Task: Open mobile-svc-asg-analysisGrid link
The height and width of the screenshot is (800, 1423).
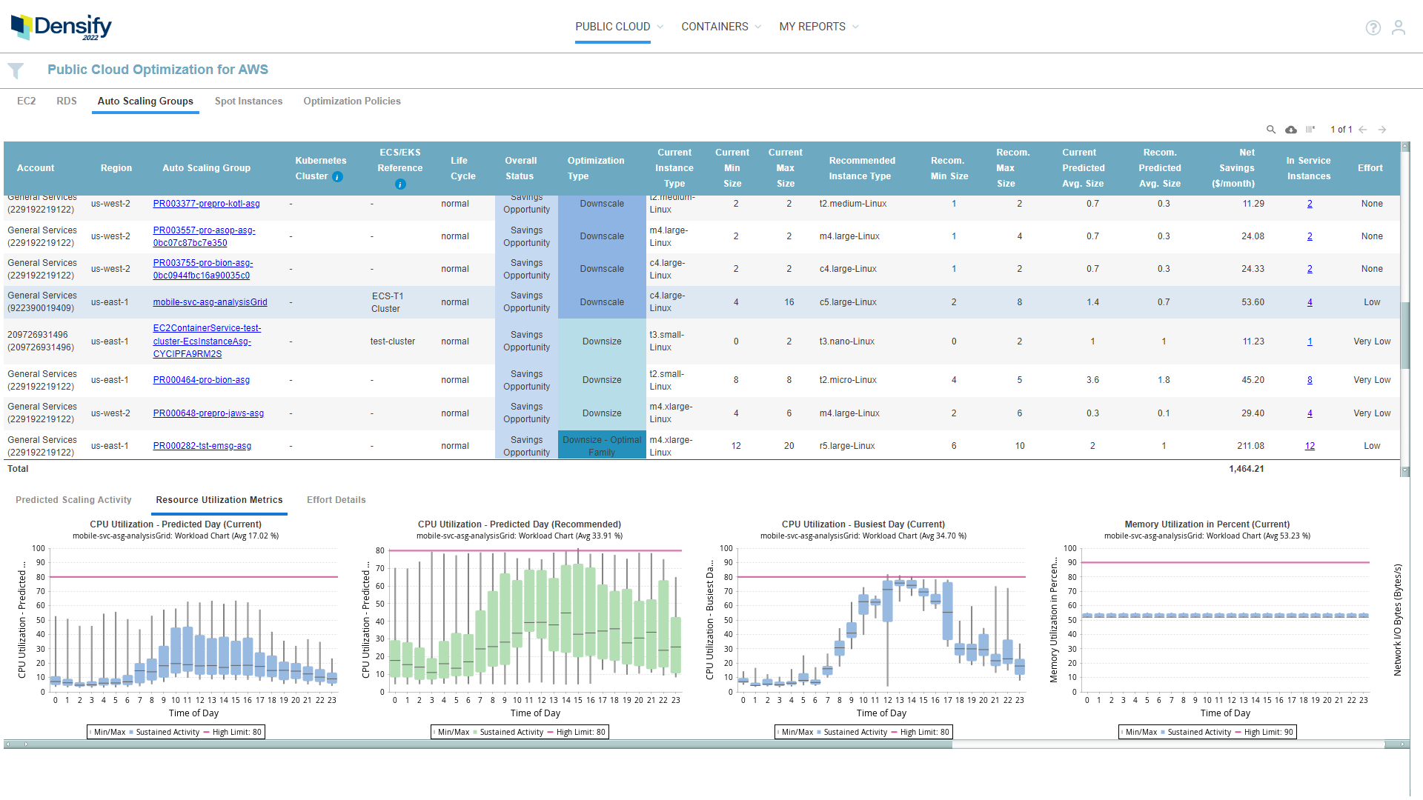Action: (x=210, y=302)
